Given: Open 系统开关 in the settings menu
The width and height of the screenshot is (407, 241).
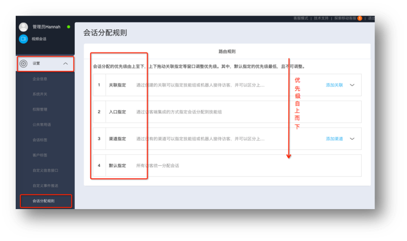Looking at the screenshot, I should 40,94.
